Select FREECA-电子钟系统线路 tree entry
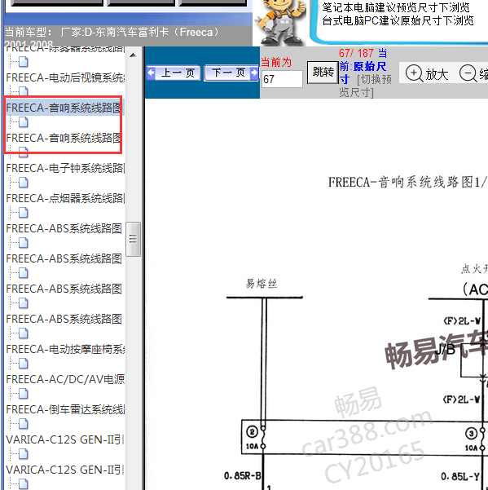The height and width of the screenshot is (490, 488). pyautogui.click(x=65, y=168)
